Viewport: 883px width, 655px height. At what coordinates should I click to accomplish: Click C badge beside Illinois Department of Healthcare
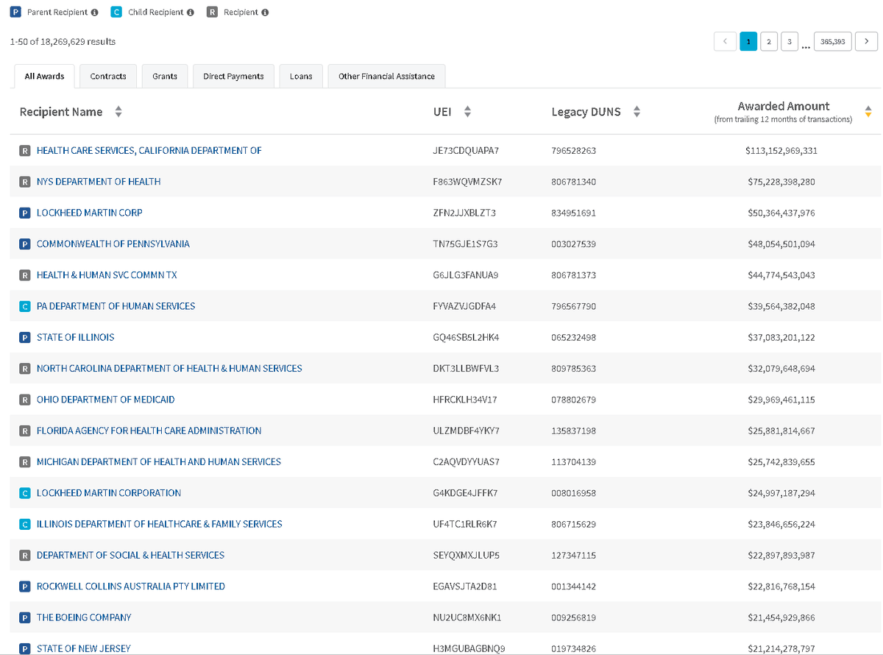click(x=24, y=524)
